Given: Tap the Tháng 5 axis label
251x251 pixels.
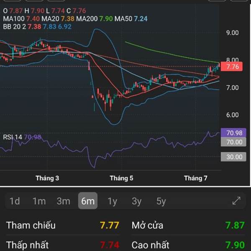Looking at the screenshot, I should tap(121, 178).
